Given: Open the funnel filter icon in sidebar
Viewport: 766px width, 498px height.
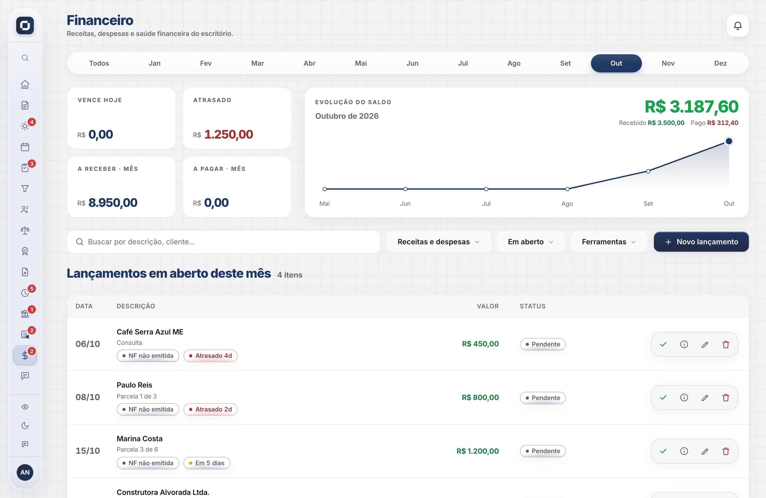Looking at the screenshot, I should click(25, 189).
